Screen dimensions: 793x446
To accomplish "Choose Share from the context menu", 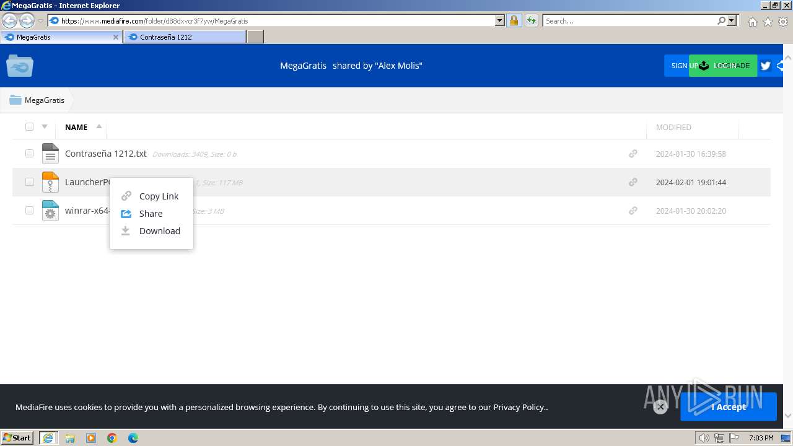I will (x=151, y=213).
